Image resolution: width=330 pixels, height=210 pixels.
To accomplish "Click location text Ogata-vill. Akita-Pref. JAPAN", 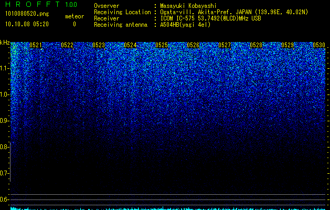I will [x=206, y=12].
